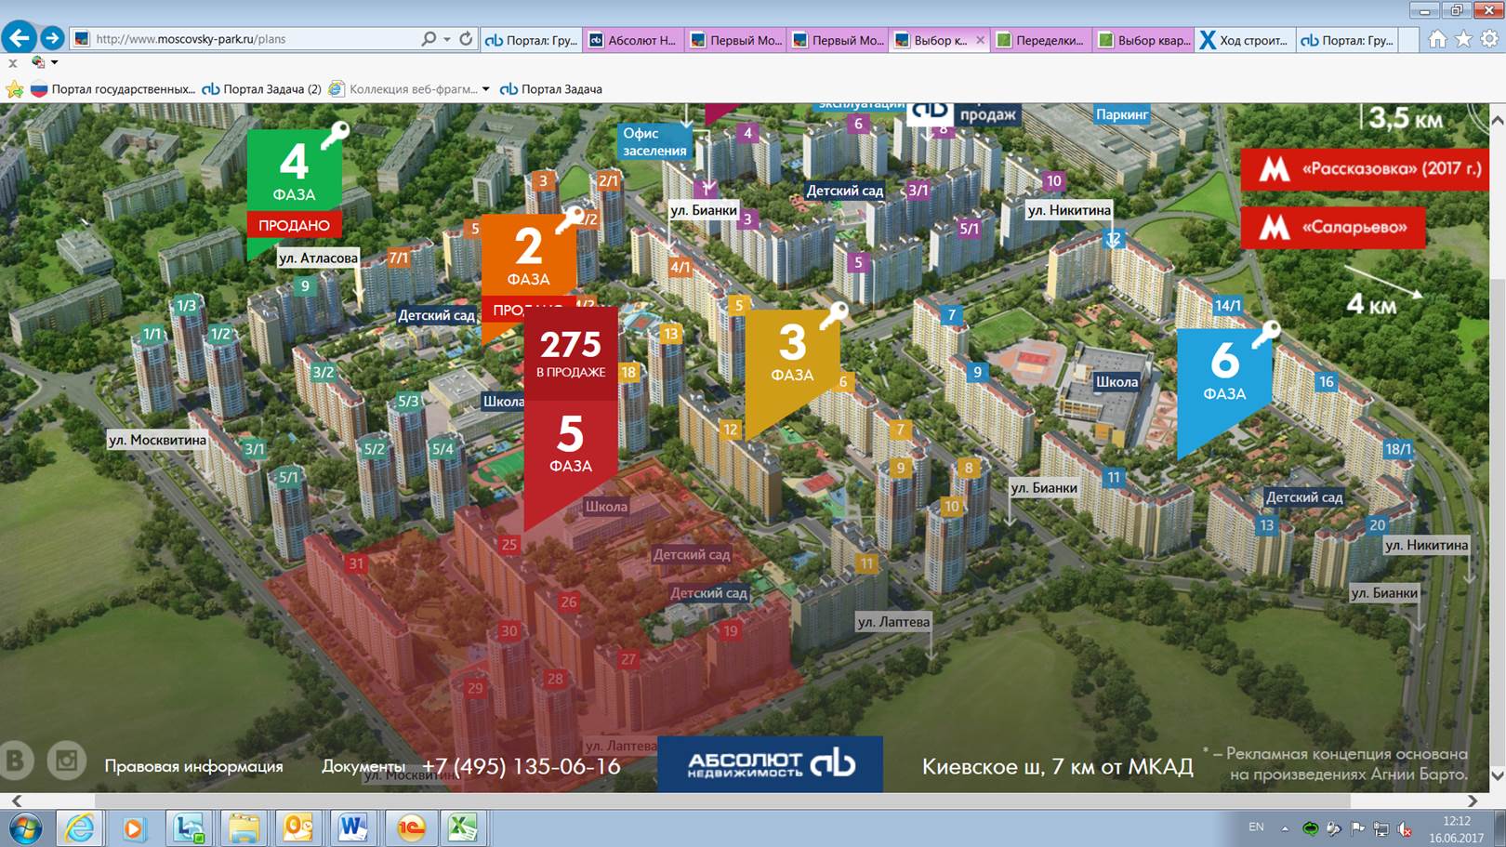Refresh the page with the reload icon
The width and height of the screenshot is (1506, 847).
tap(466, 39)
